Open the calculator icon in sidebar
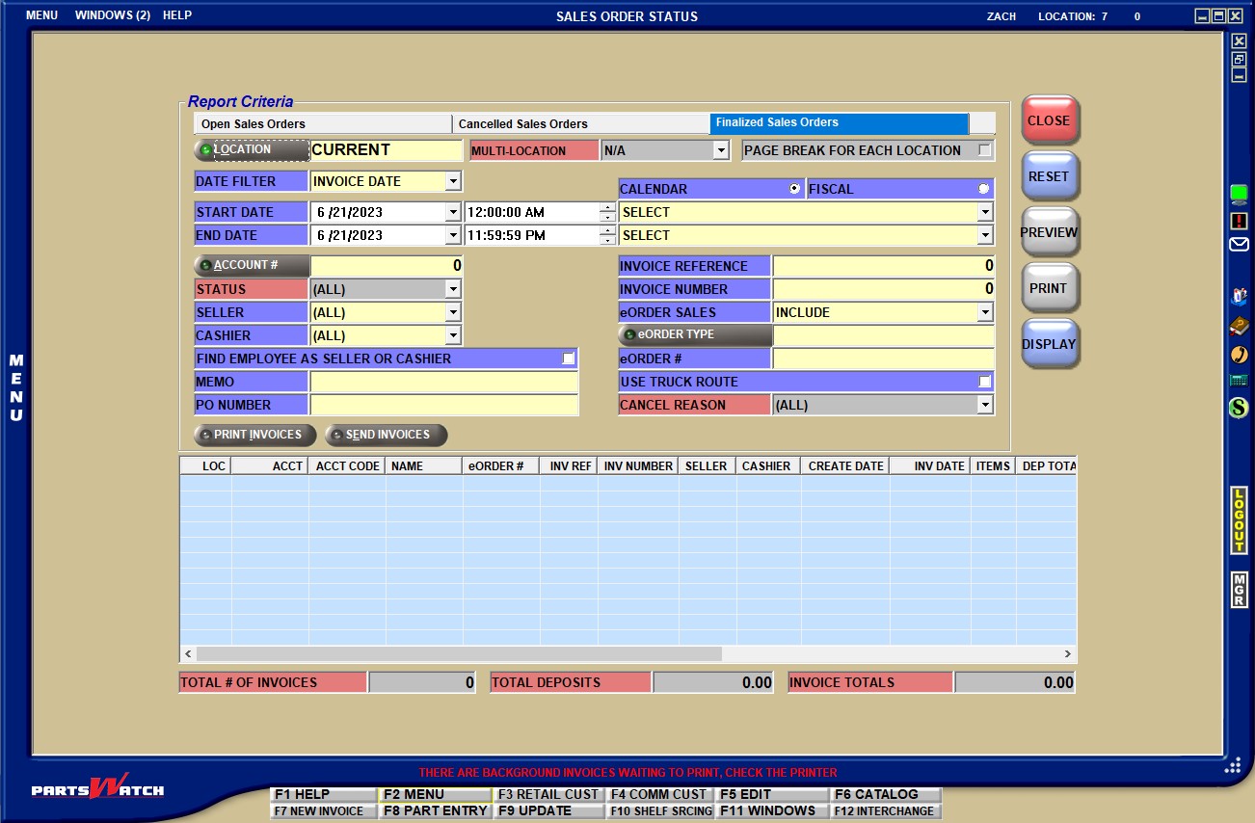The height and width of the screenshot is (823, 1255). [x=1239, y=381]
